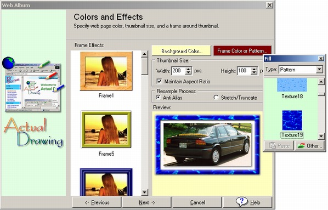Screen dimensions: 328x210
Task: Pick the Texture19 blue water pattern
Action: [292, 120]
